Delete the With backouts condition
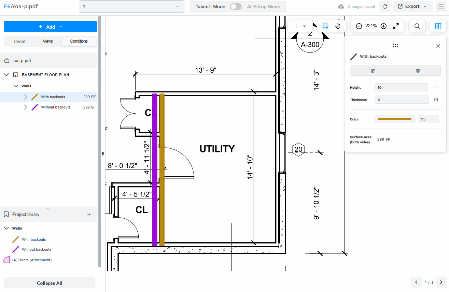The width and height of the screenshot is (449, 292). pos(418,71)
